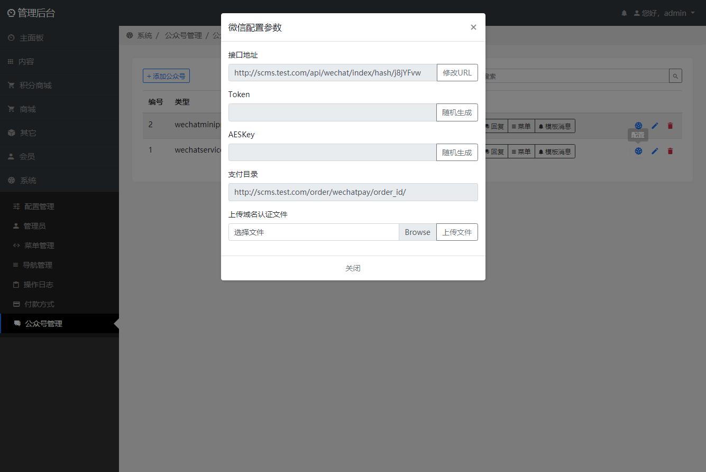The image size is (706, 472).
Task: Focus the 接口地址 URL field
Action: click(333, 73)
